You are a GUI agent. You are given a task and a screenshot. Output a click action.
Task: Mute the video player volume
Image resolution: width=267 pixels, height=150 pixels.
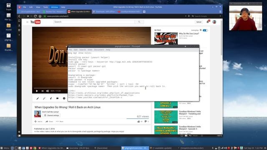pyautogui.click(x=48, y=91)
